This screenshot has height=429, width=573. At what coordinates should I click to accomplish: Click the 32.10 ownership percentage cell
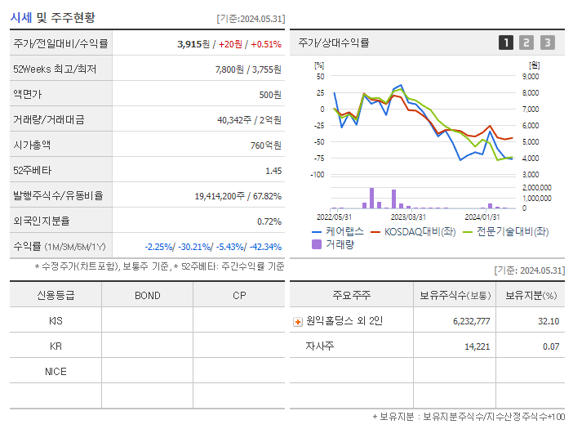(549, 321)
